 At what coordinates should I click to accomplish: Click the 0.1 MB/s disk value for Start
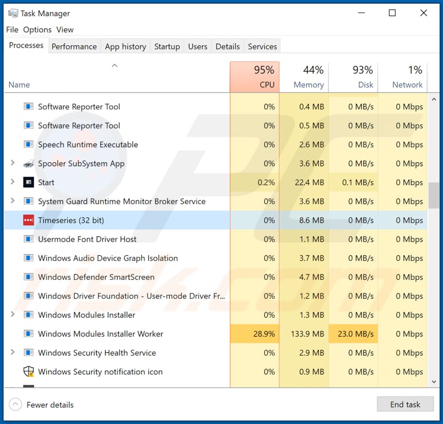(x=358, y=182)
